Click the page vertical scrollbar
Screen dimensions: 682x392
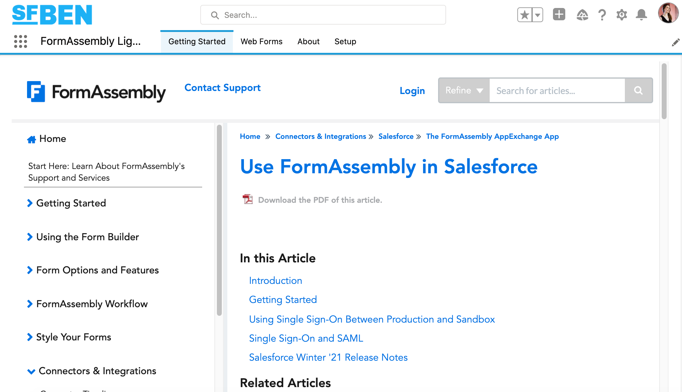[664, 91]
